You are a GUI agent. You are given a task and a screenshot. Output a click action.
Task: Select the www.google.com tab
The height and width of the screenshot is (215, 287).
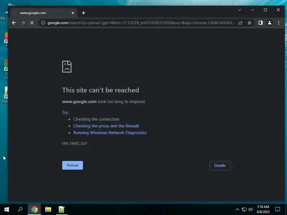pos(43,13)
